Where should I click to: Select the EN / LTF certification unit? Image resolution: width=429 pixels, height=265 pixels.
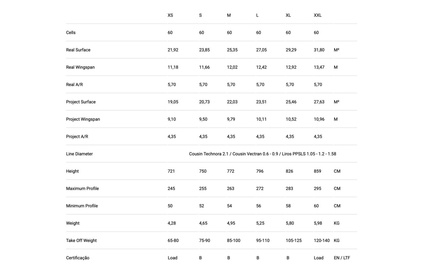(x=342, y=258)
